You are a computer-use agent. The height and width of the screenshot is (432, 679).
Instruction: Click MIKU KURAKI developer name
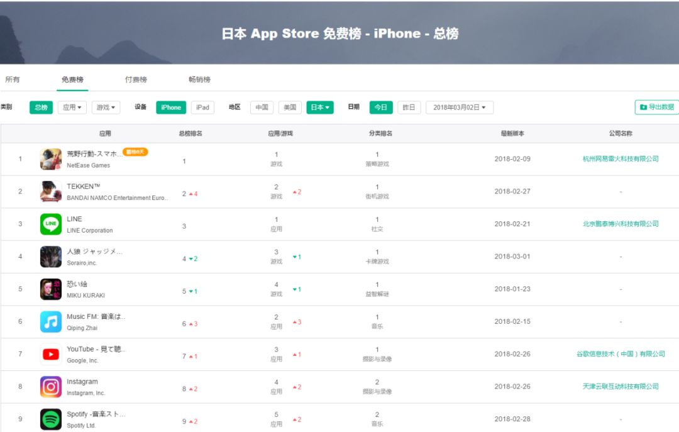86,296
